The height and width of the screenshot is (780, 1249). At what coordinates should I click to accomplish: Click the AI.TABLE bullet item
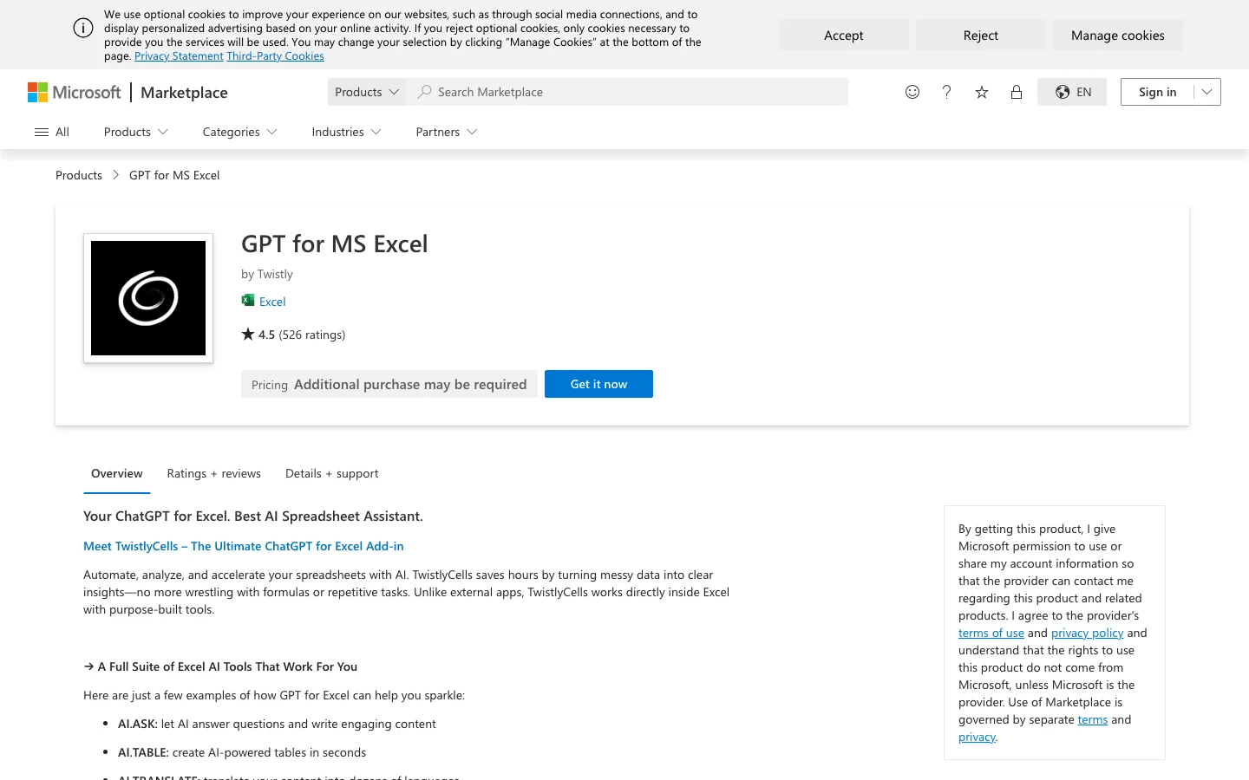(242, 752)
